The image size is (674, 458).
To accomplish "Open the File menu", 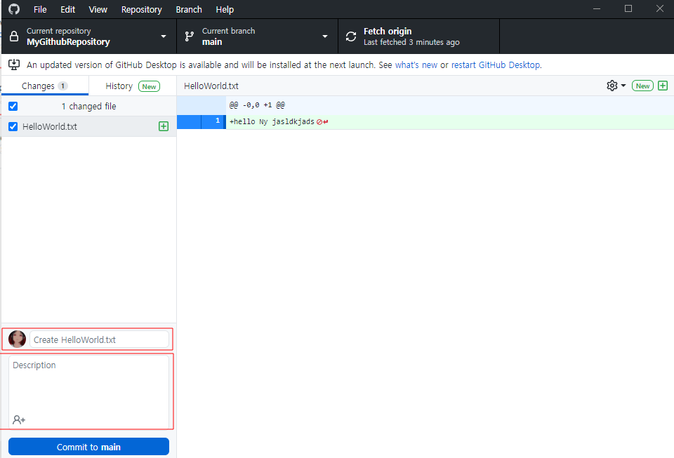I will [40, 9].
